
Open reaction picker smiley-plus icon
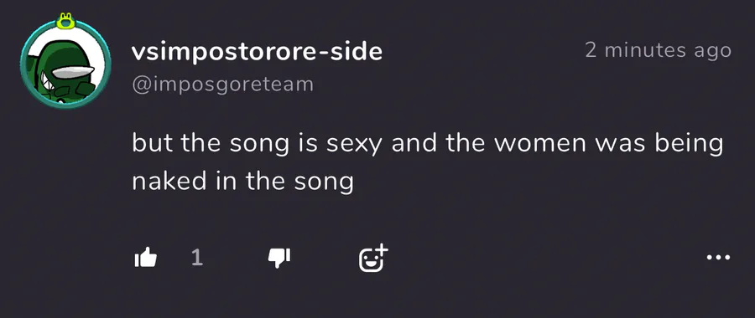(x=373, y=258)
